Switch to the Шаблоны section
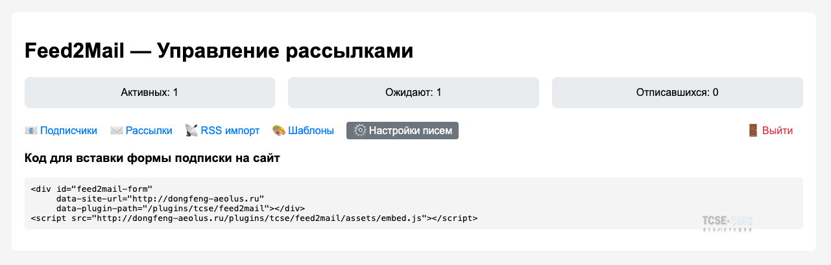 click(311, 131)
